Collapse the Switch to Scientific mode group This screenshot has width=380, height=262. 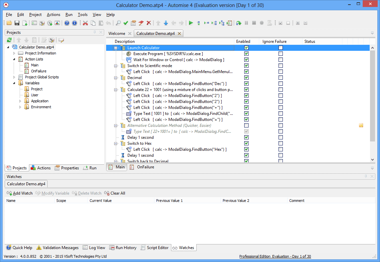click(115, 66)
